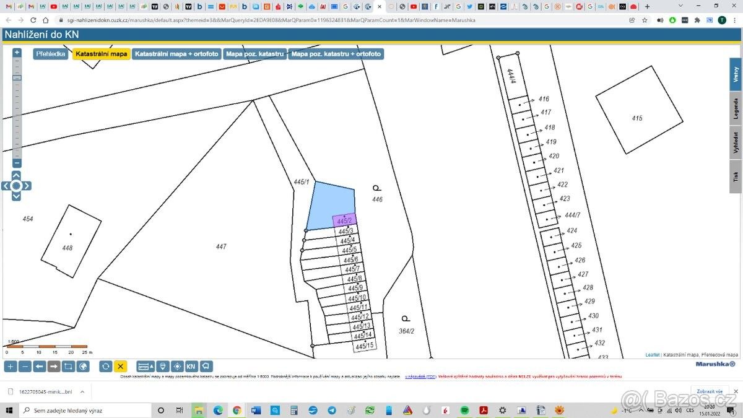Image resolution: width=743 pixels, height=418 pixels.
Task: Pan map up using the navigation arrow
Action: click(x=16, y=175)
